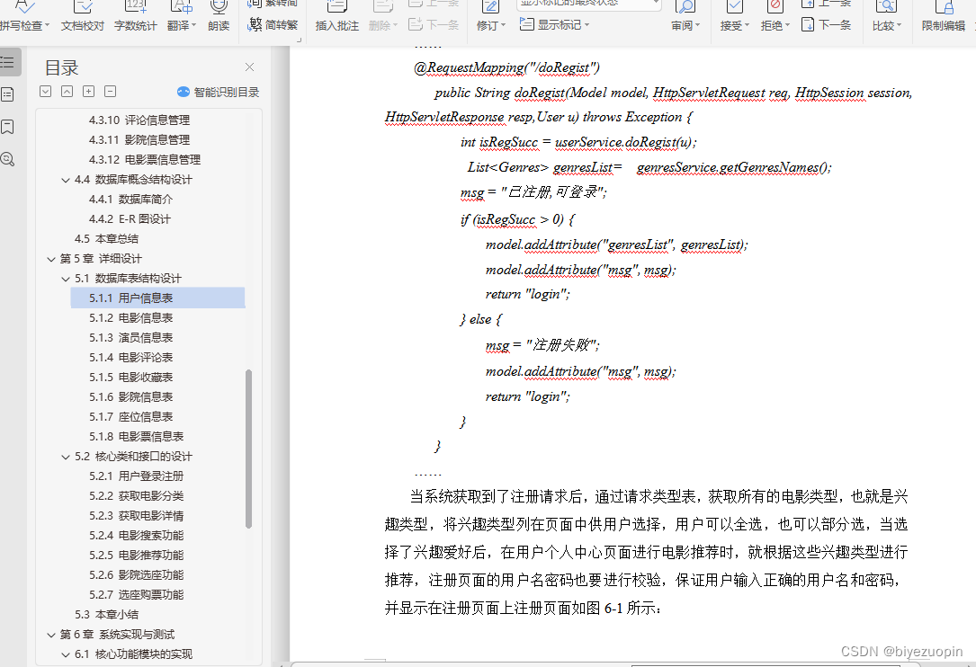Image resolution: width=976 pixels, height=667 pixels.
Task: Start 朗读 read aloud
Action: tap(219, 17)
